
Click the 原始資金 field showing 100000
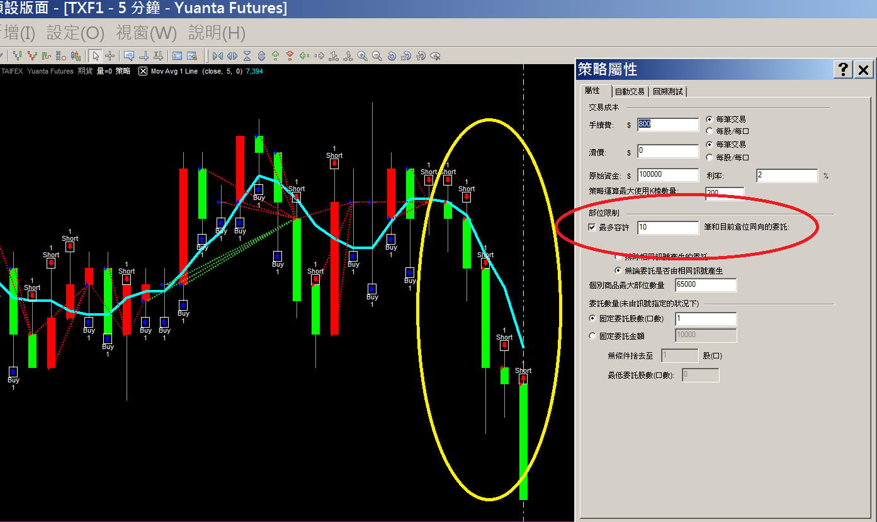pyautogui.click(x=668, y=175)
